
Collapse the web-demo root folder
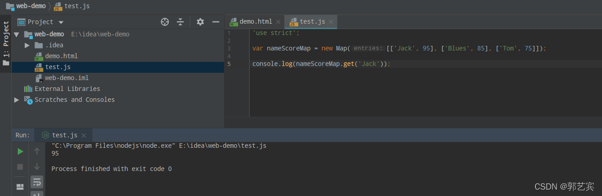coord(16,34)
